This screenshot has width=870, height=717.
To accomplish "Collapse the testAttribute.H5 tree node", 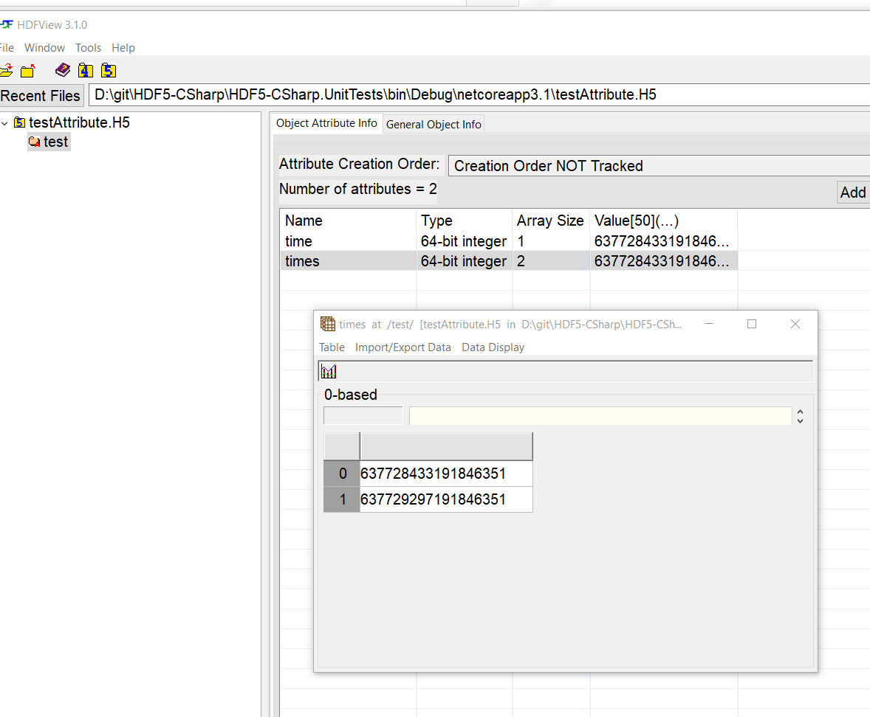I will point(5,123).
